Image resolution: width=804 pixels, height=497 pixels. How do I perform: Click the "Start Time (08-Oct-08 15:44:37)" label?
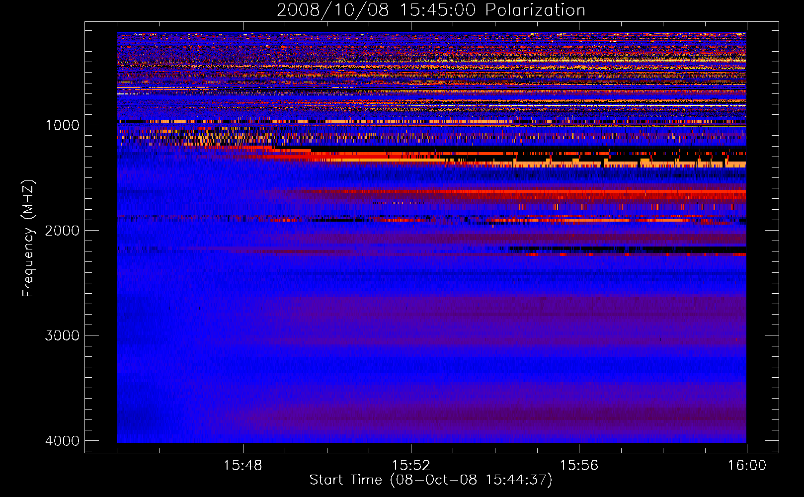pyautogui.click(x=431, y=480)
